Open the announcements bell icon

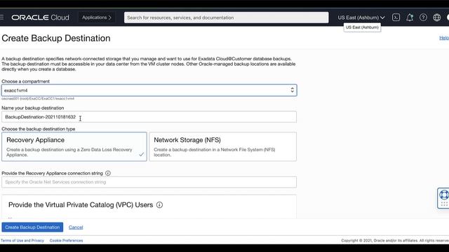click(x=410, y=17)
